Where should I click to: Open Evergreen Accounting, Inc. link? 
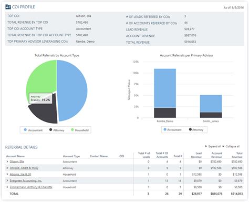click(26, 180)
